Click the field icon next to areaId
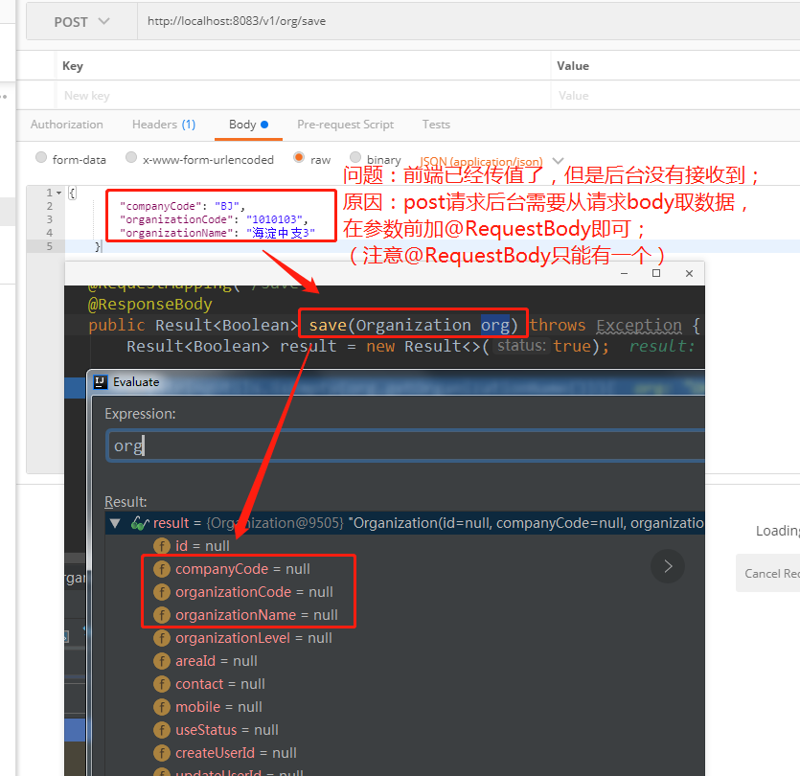Image resolution: width=800 pixels, height=776 pixels. tap(162, 661)
